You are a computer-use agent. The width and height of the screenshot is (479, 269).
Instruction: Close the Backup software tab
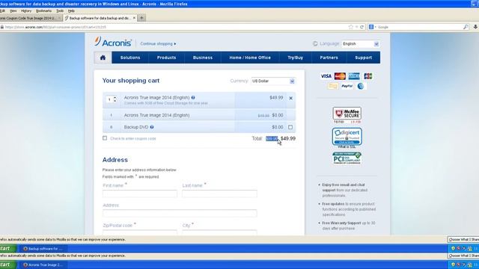134,18
